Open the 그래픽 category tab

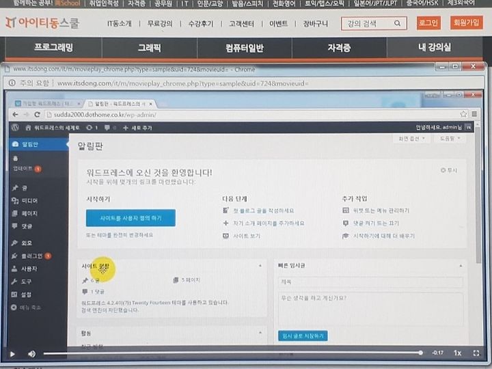(x=150, y=48)
